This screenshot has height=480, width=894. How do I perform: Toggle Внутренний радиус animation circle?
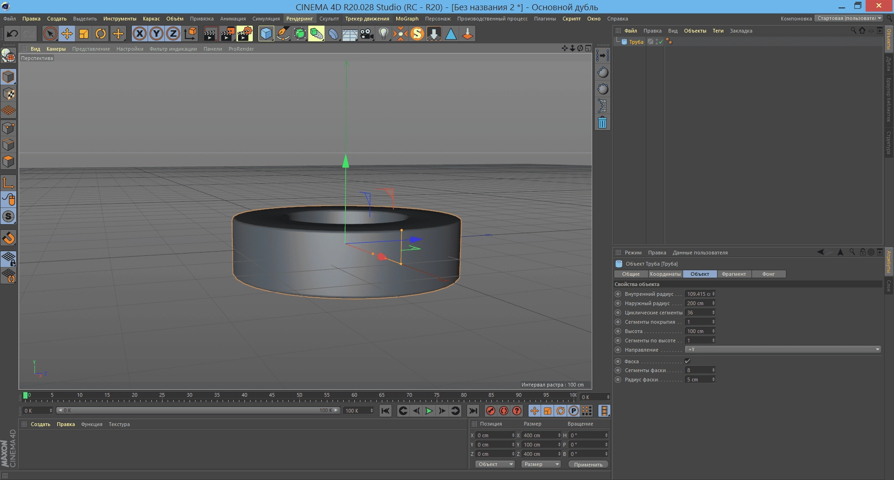618,294
